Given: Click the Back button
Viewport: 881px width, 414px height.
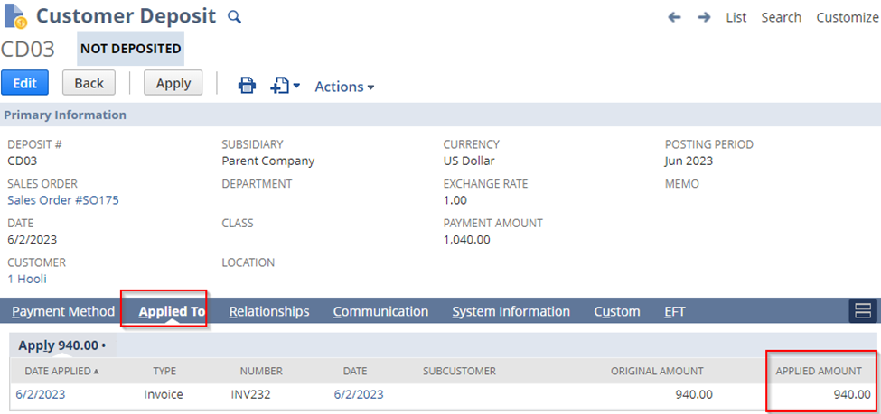Looking at the screenshot, I should tap(89, 83).
